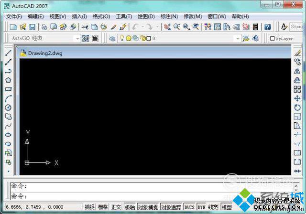Open the Help question mark icon
This screenshot has height=214, width=306.
268,27
